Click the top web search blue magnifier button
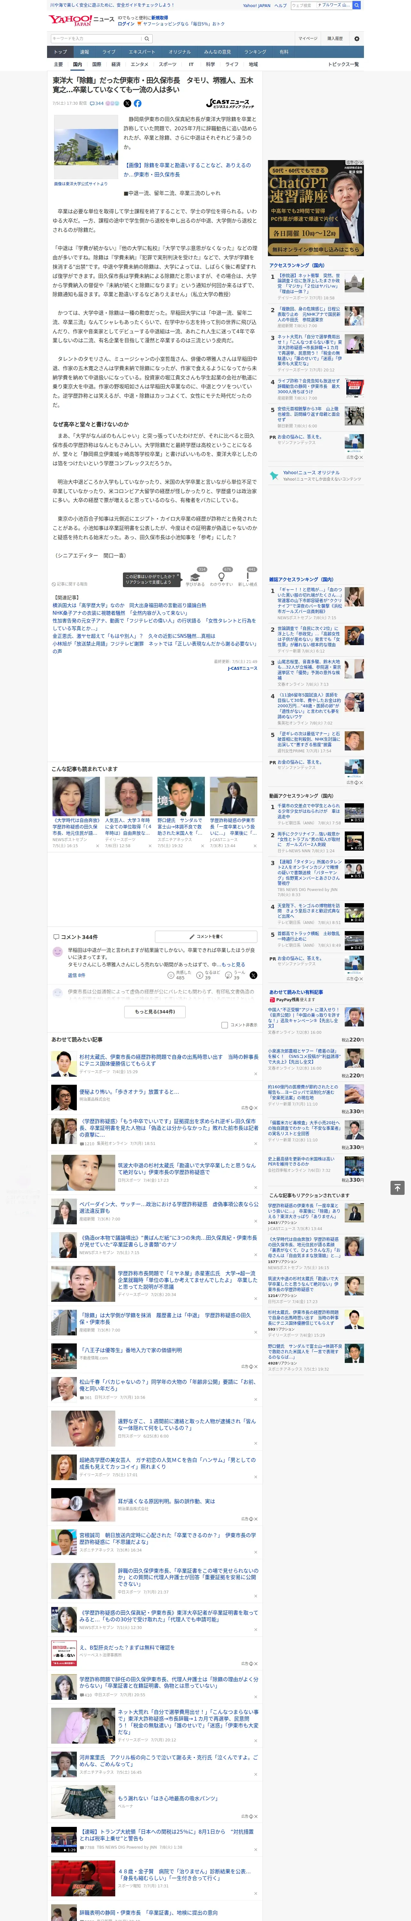Image resolution: width=411 pixels, height=1921 pixels. point(357,5)
